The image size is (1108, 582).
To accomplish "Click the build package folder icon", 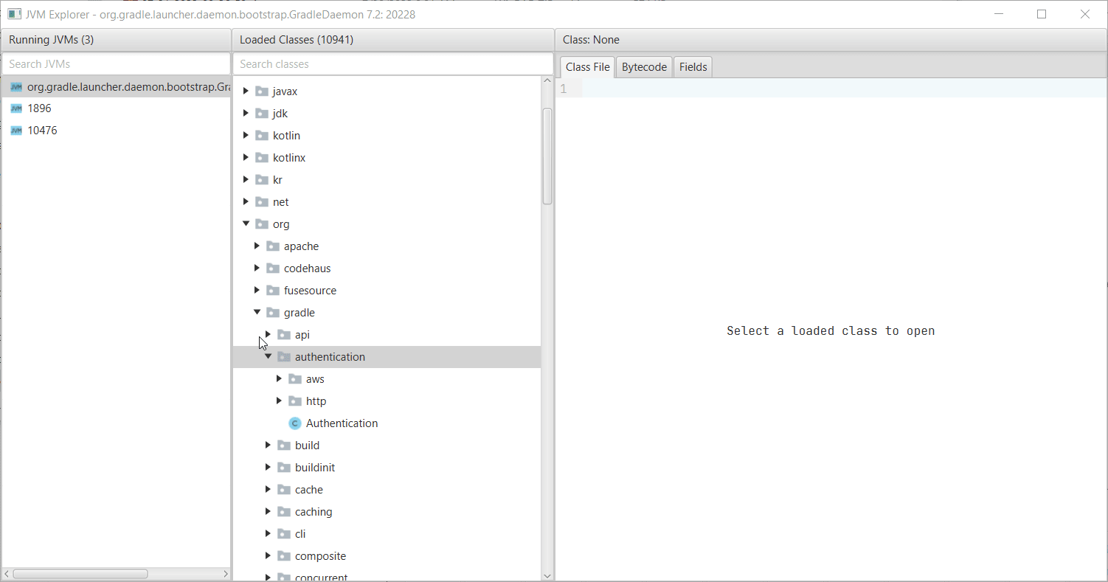I will point(283,446).
